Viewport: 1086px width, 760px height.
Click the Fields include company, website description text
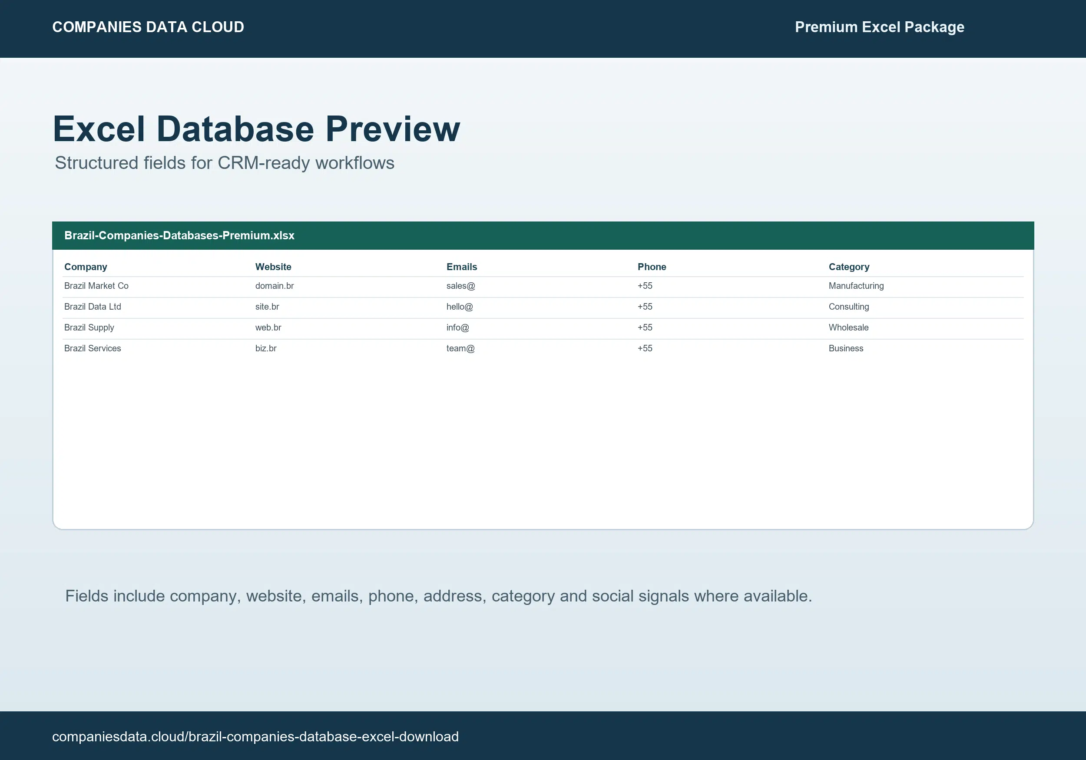point(438,596)
